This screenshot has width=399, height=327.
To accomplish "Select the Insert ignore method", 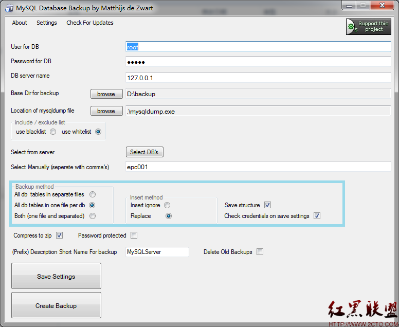I will pyautogui.click(x=167, y=205).
